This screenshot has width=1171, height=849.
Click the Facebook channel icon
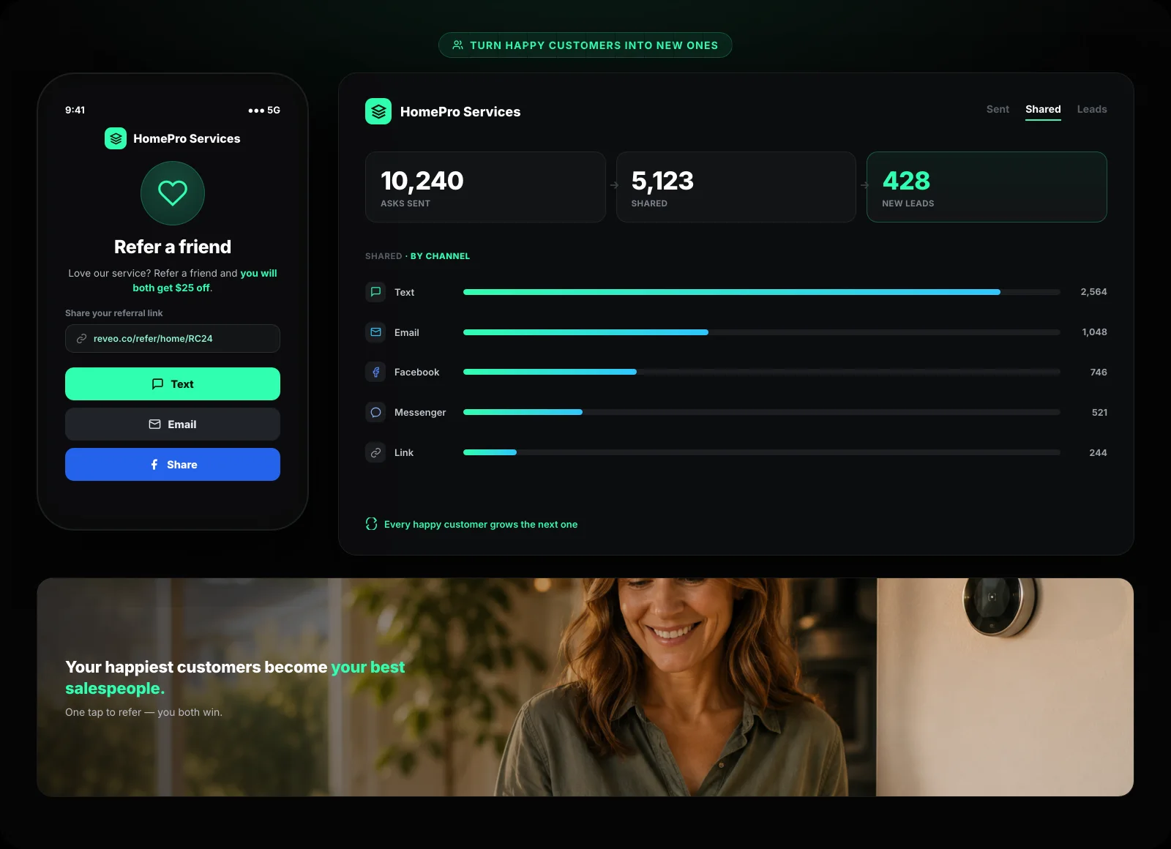pos(375,372)
